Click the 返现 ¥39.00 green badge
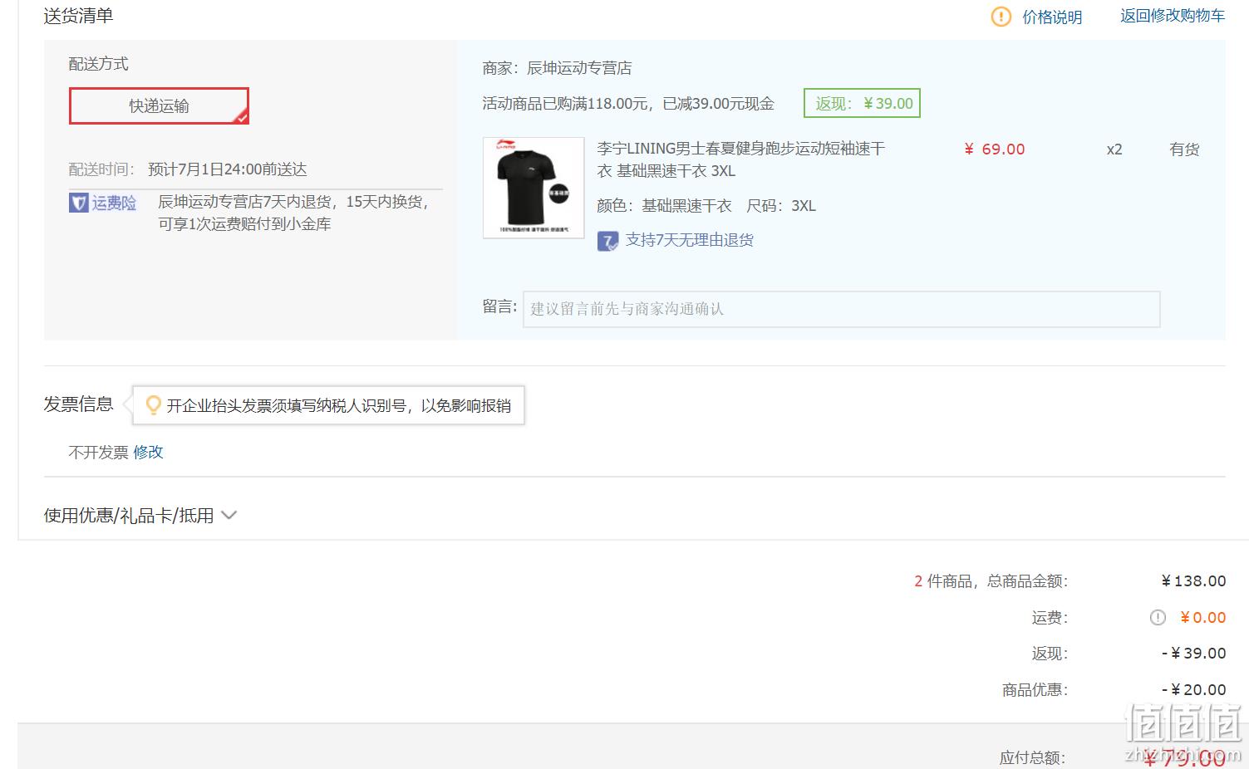The height and width of the screenshot is (769, 1249). 862,103
